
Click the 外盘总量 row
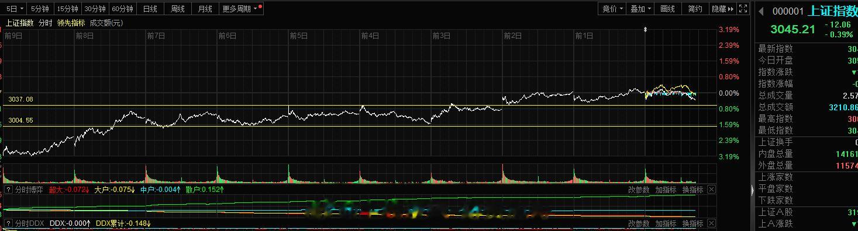[808, 165]
